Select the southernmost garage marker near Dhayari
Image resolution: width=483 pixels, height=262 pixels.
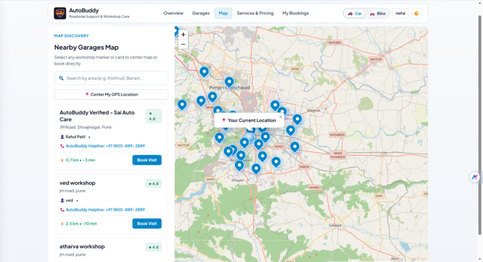(x=256, y=169)
